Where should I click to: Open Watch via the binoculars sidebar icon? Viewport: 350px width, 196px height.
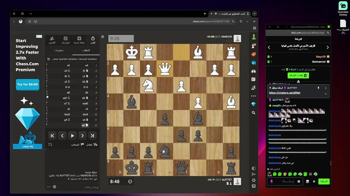click(254, 71)
